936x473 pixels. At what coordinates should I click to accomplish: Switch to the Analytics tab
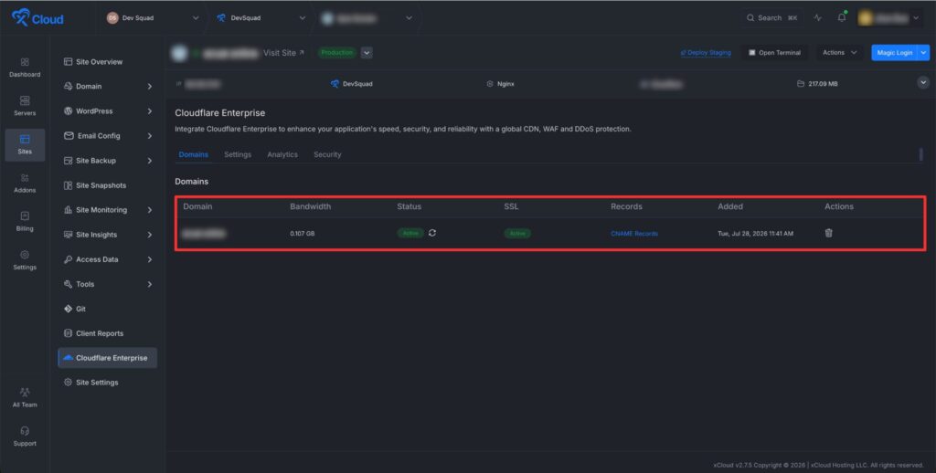click(x=282, y=154)
